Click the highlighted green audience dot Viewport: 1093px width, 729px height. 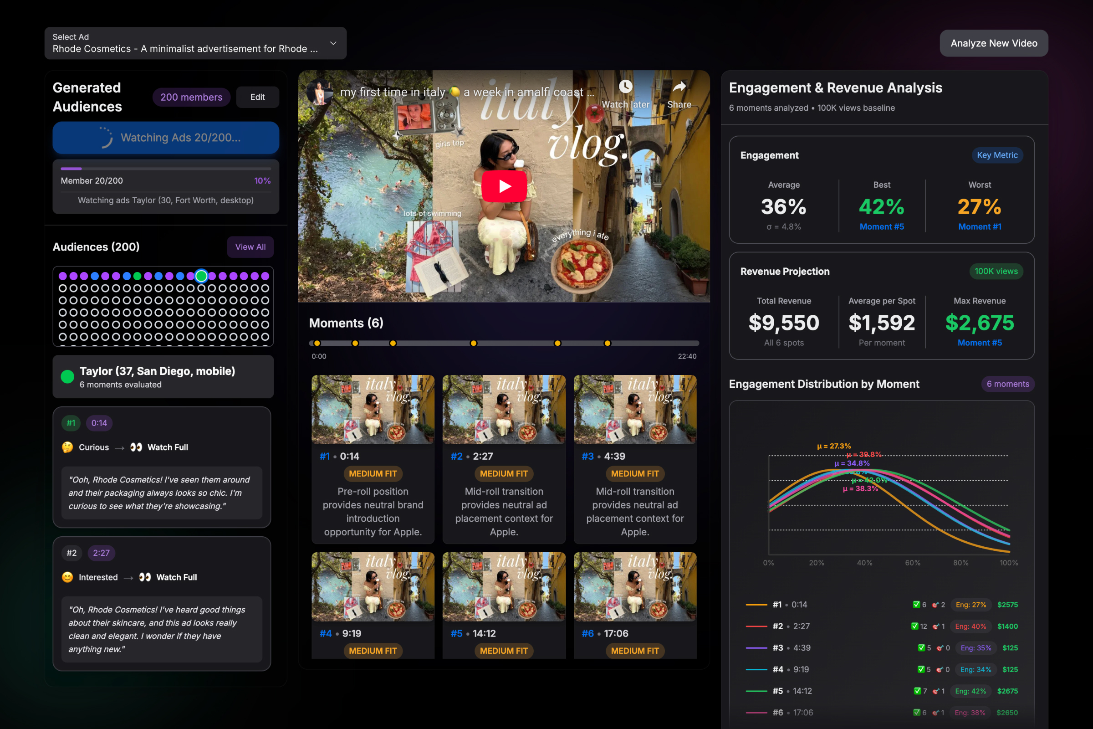[201, 276]
